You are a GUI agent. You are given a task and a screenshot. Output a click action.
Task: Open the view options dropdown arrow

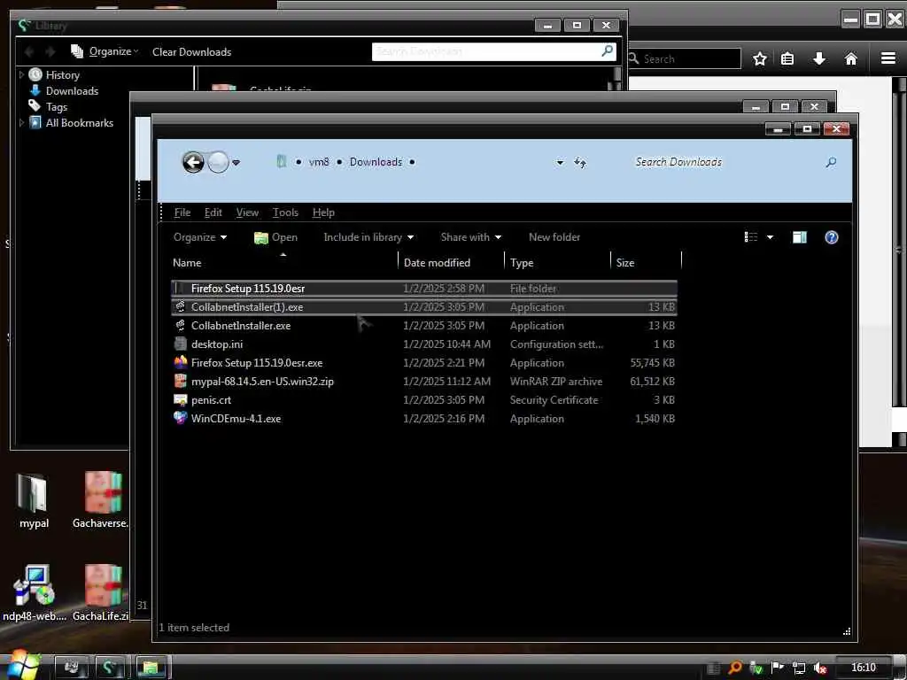[770, 237]
